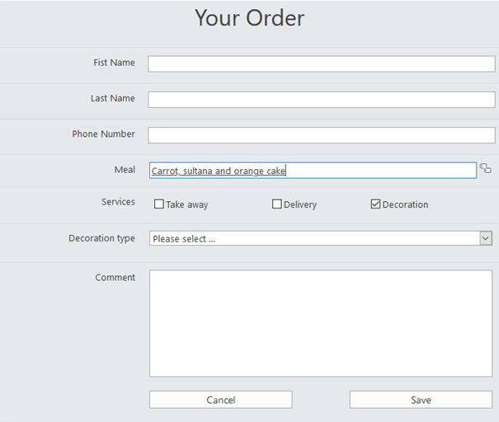Focus the Fist Name text field
Screen dimensions: 499x422
coord(322,64)
